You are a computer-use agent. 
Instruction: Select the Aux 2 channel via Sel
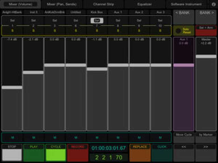(139, 20)
